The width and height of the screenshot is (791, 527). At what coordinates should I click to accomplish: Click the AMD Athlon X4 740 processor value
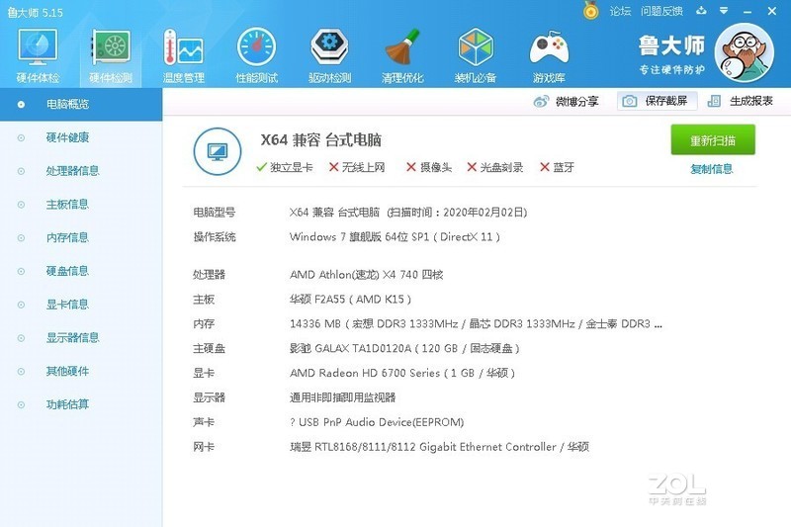[x=366, y=275]
